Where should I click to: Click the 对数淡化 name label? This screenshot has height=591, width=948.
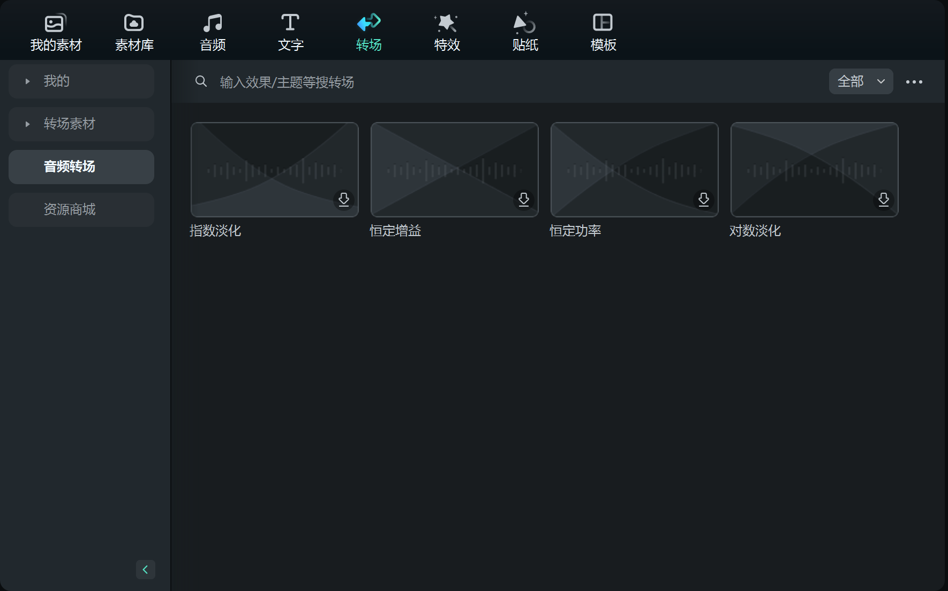coord(755,231)
